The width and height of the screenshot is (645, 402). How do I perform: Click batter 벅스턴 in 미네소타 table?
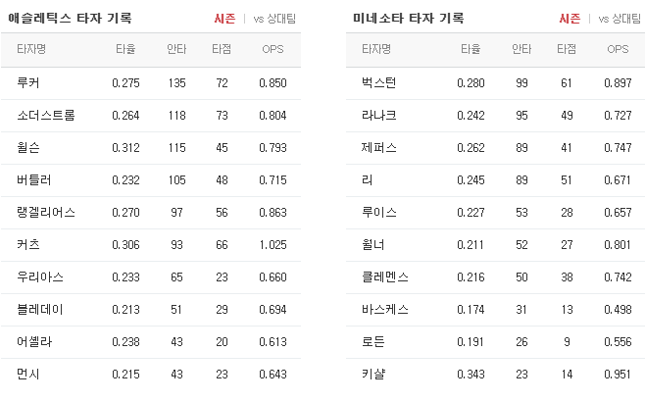378,82
